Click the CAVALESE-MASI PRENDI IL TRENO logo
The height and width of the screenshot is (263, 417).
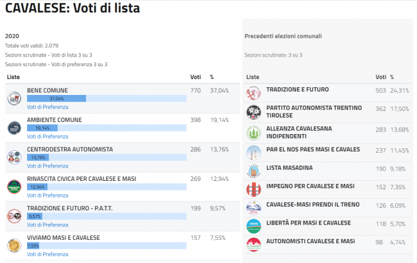tap(253, 208)
